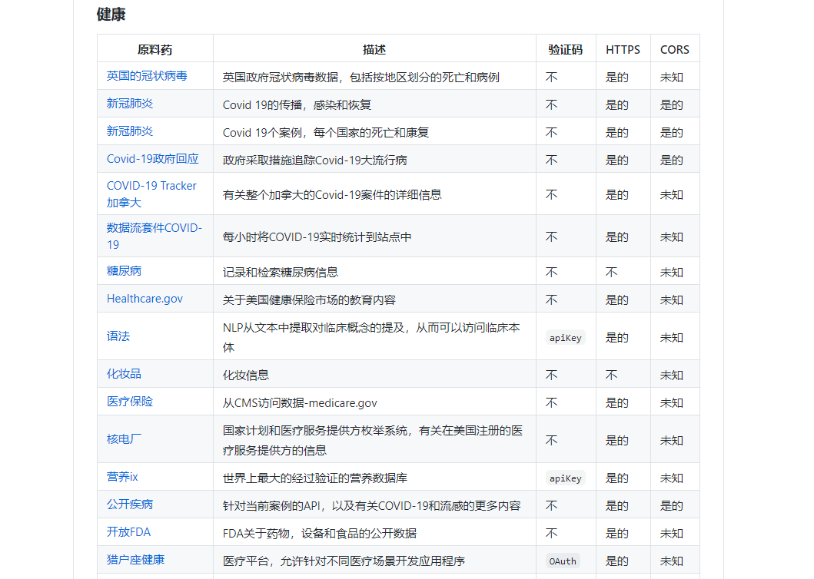Viewport: 814px width, 579px height.
Task: Click 验证码 value 不 in 开放FDA row
Action: point(551,534)
